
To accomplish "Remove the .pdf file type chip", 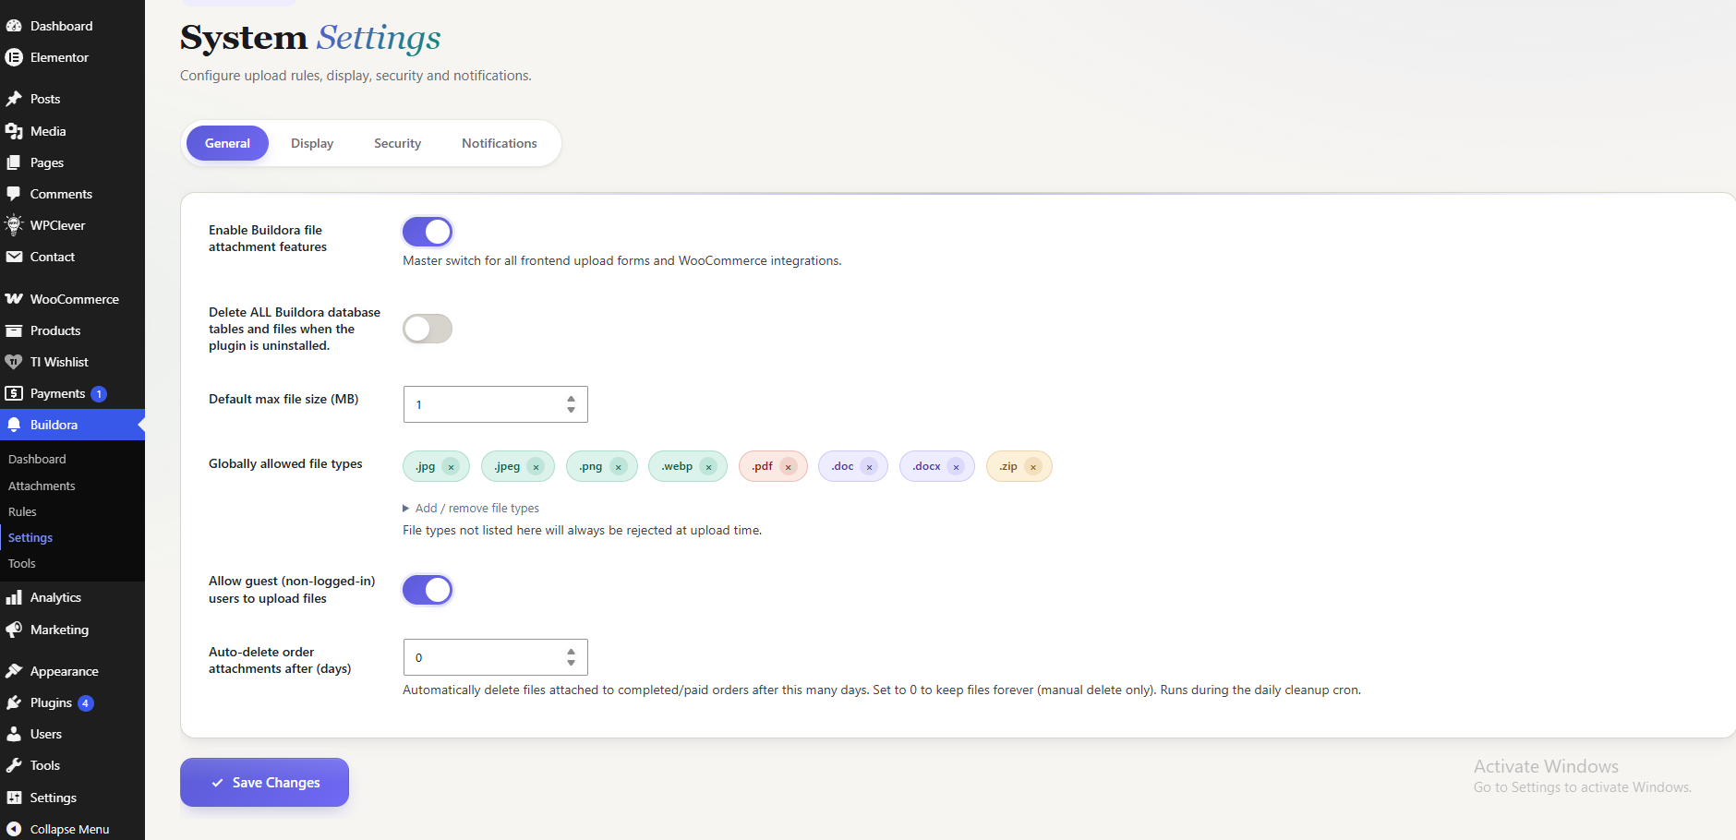I will 789,467.
